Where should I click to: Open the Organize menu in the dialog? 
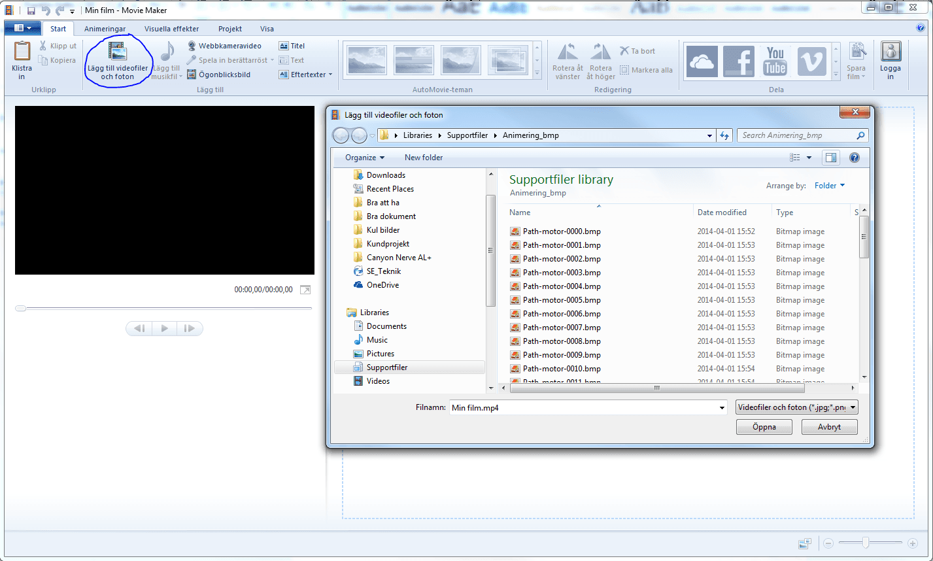click(364, 157)
